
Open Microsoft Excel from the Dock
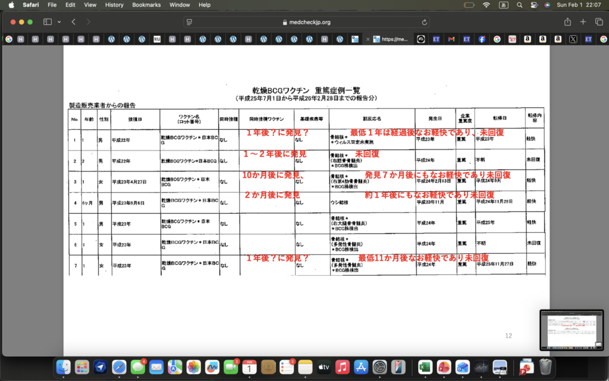[425, 367]
